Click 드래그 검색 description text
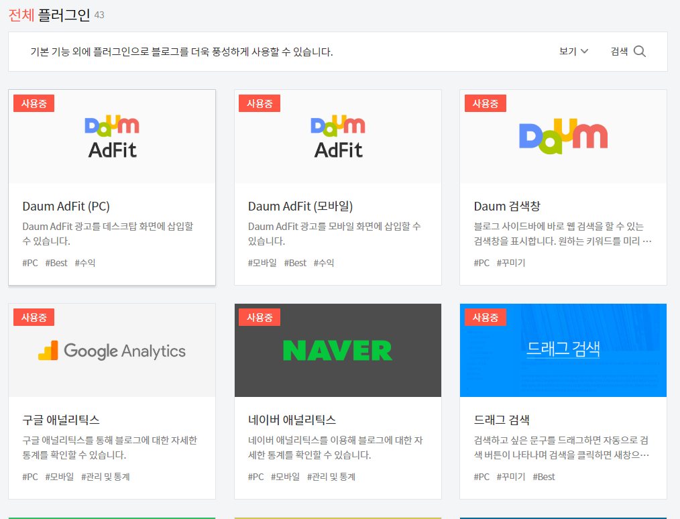The image size is (680, 519). pos(561,447)
